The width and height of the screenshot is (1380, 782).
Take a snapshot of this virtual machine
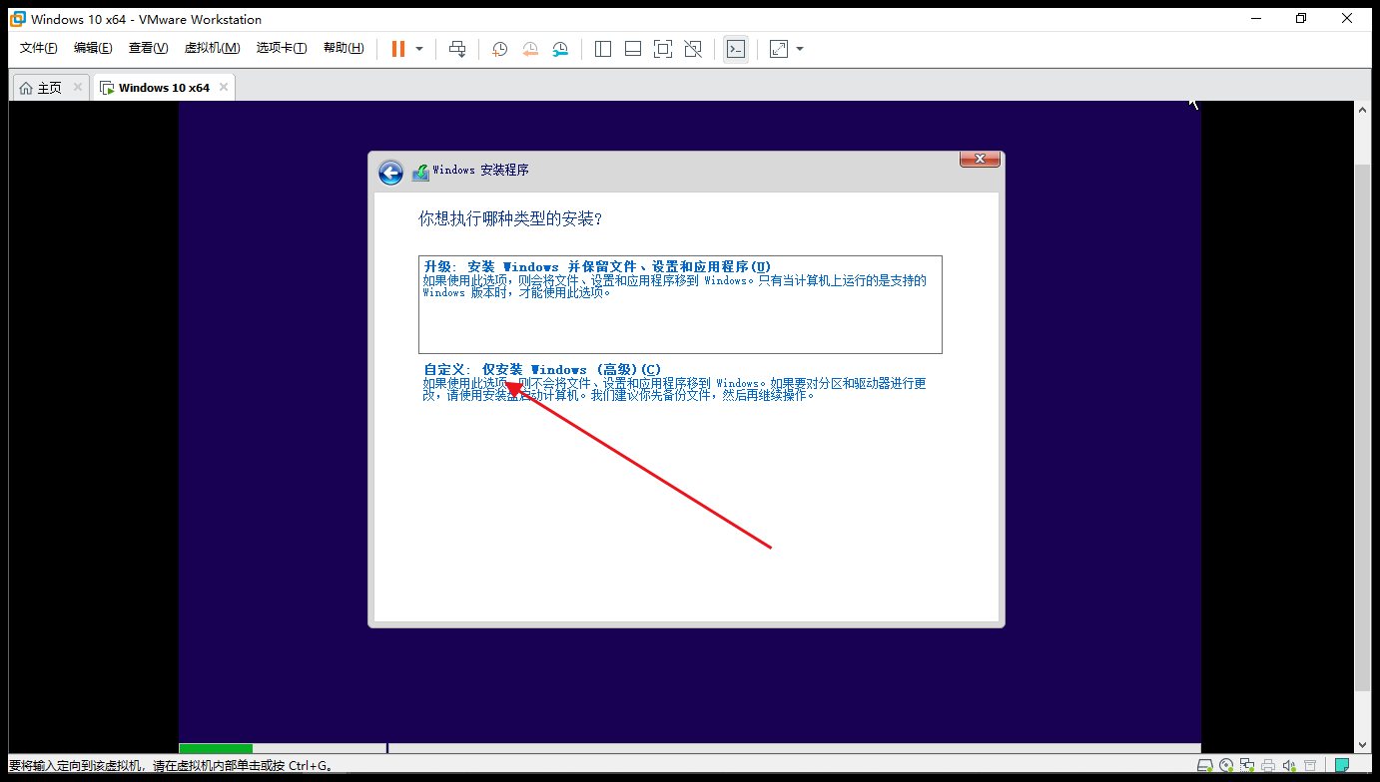point(500,49)
